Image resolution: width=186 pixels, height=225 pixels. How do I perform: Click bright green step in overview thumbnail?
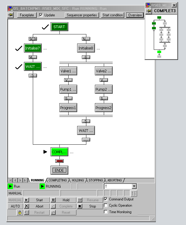pos(159,52)
